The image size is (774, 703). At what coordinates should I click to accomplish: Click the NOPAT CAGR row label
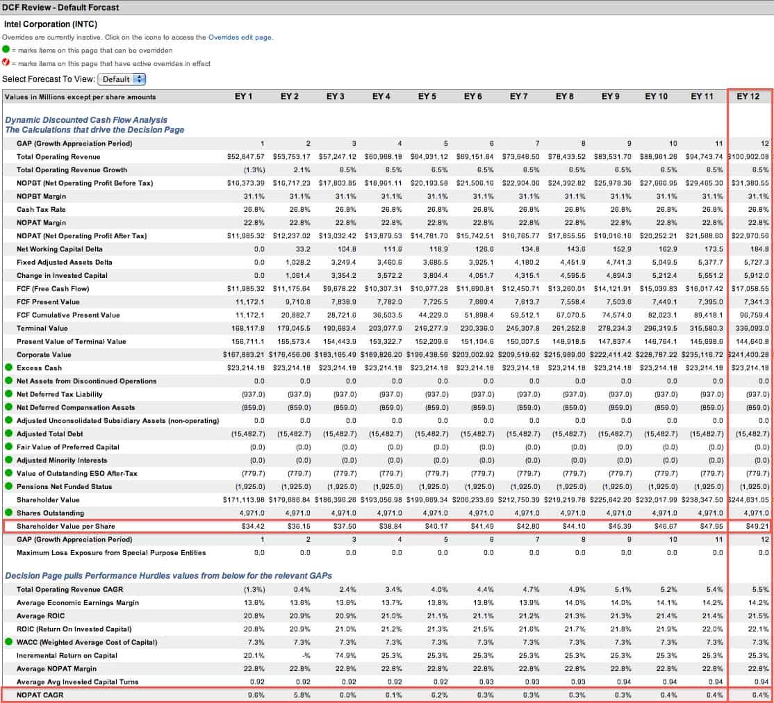[x=40, y=695]
